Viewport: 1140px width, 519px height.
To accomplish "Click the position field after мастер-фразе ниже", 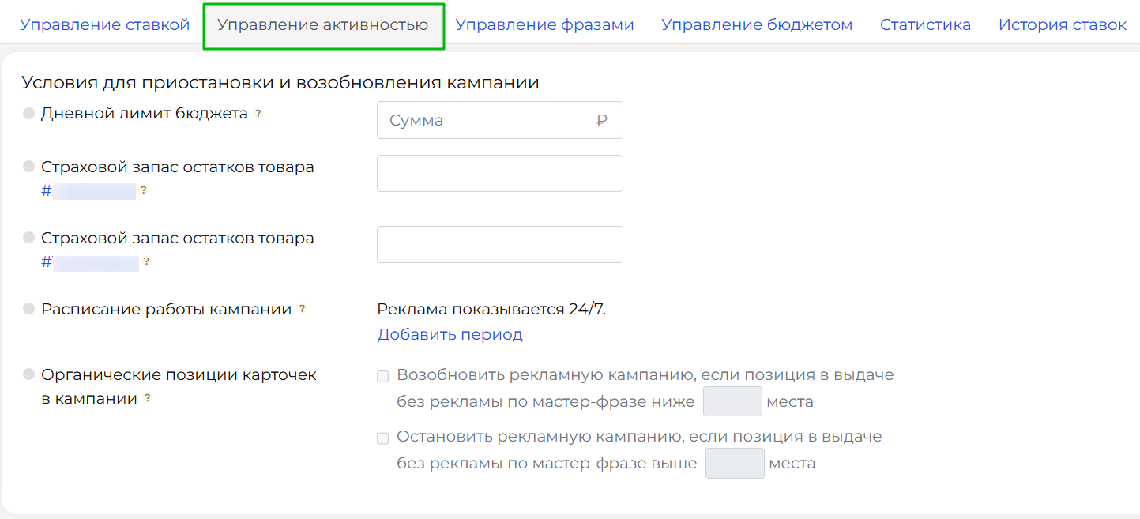I will [732, 401].
